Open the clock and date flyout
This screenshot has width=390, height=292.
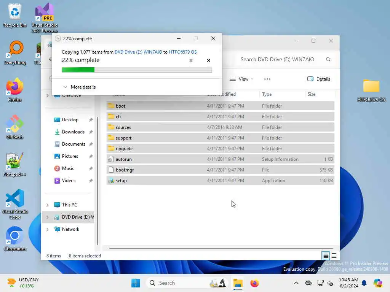tap(348, 283)
